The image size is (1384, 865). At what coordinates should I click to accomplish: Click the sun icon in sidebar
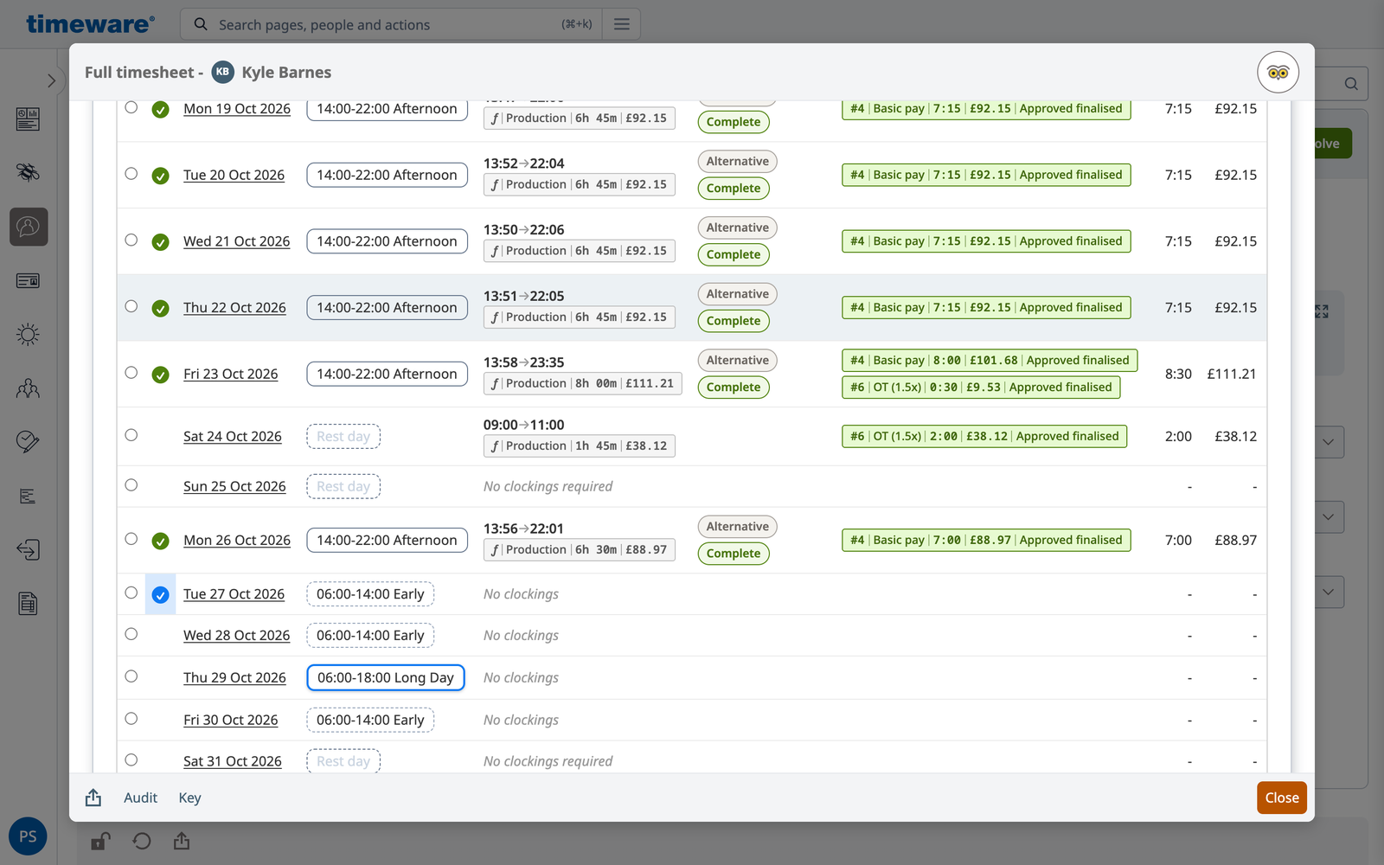point(28,335)
